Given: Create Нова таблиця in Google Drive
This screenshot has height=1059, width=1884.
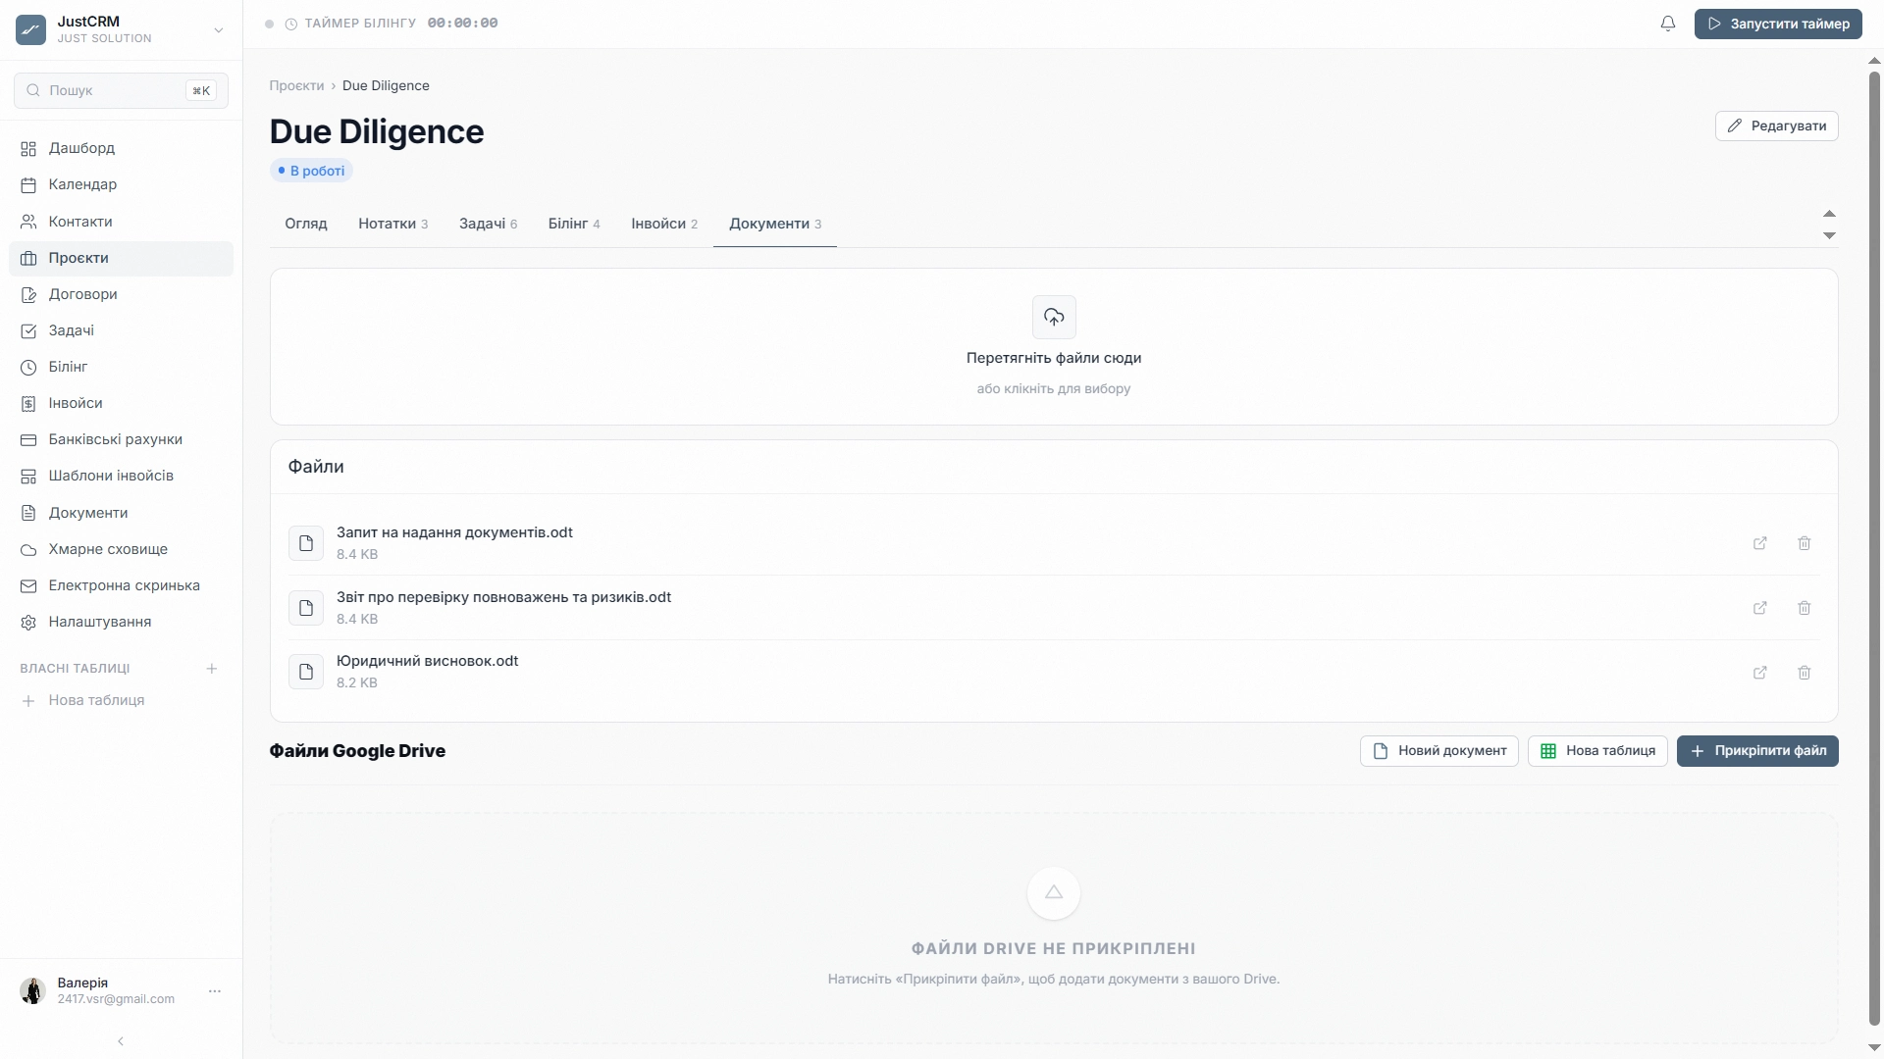Looking at the screenshot, I should click(x=1597, y=751).
